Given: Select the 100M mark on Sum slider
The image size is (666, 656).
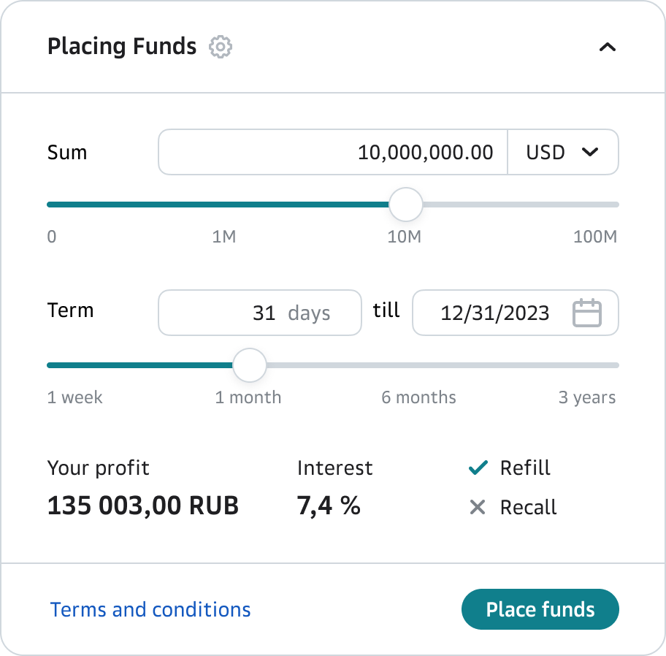Looking at the screenshot, I should pos(594,237).
